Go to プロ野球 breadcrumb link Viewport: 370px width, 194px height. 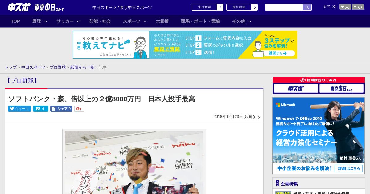pyautogui.click(x=58, y=67)
